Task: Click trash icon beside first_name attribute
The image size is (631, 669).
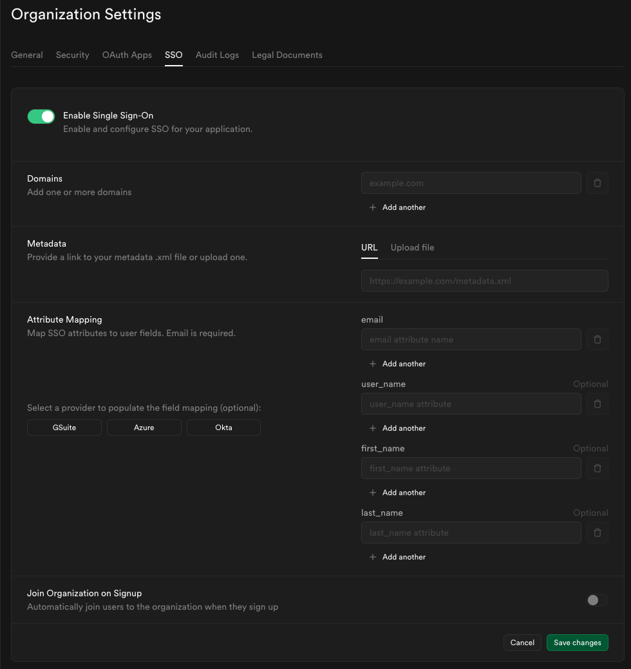Action: pyautogui.click(x=597, y=468)
